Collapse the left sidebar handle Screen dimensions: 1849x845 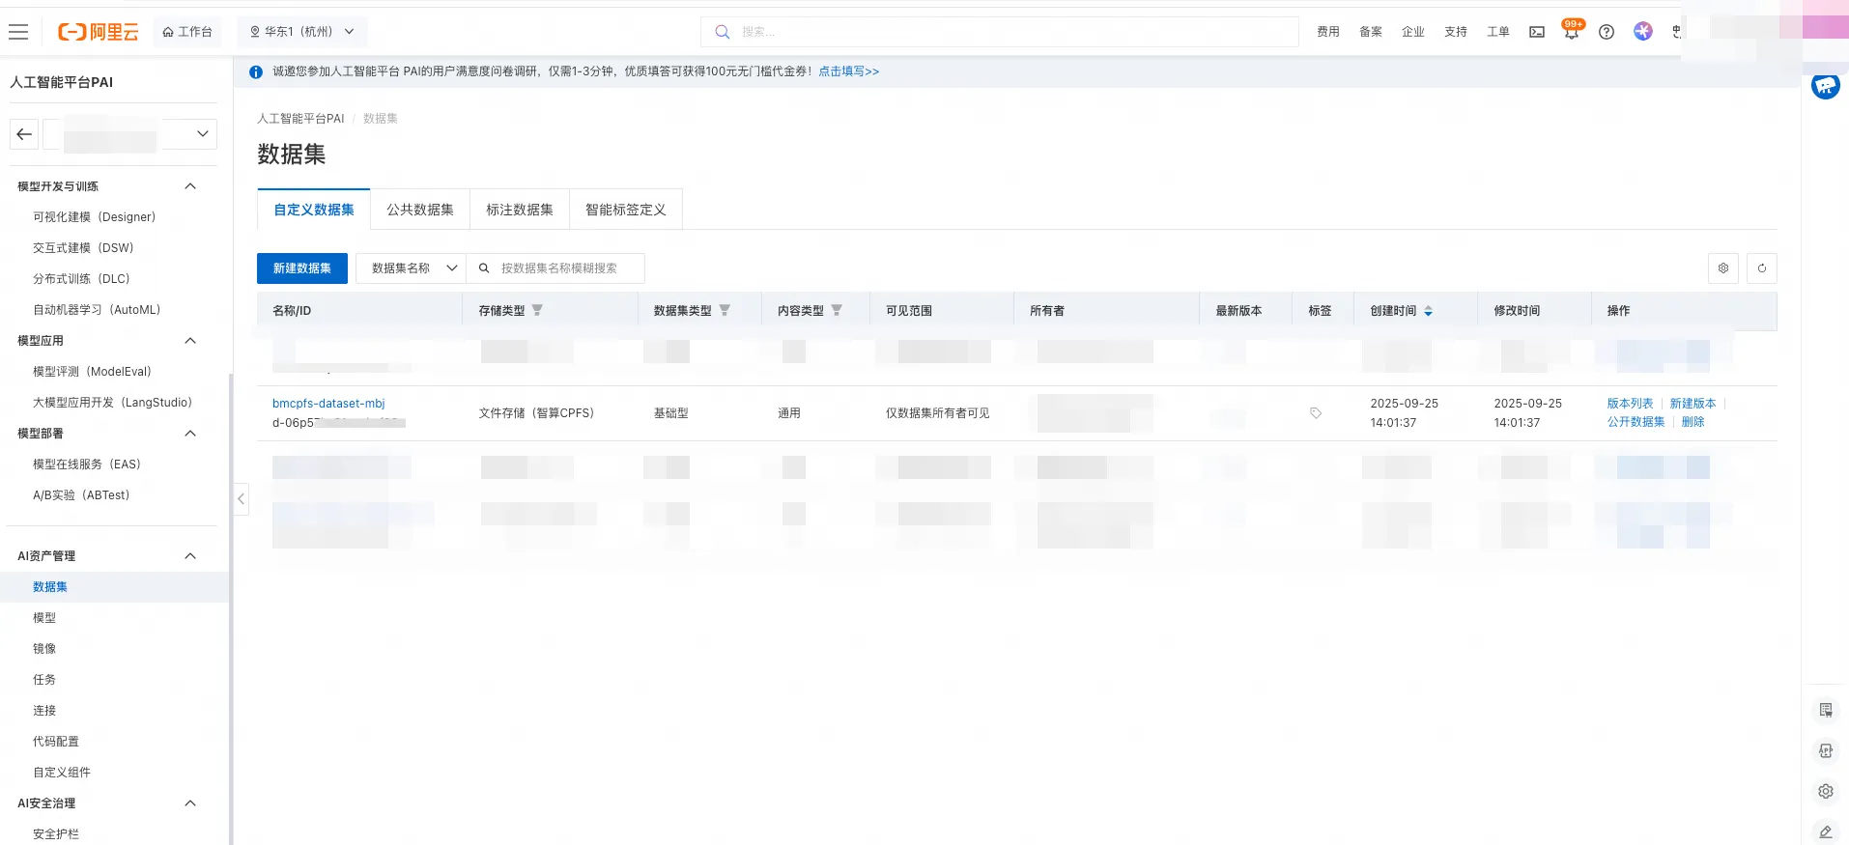point(241,499)
